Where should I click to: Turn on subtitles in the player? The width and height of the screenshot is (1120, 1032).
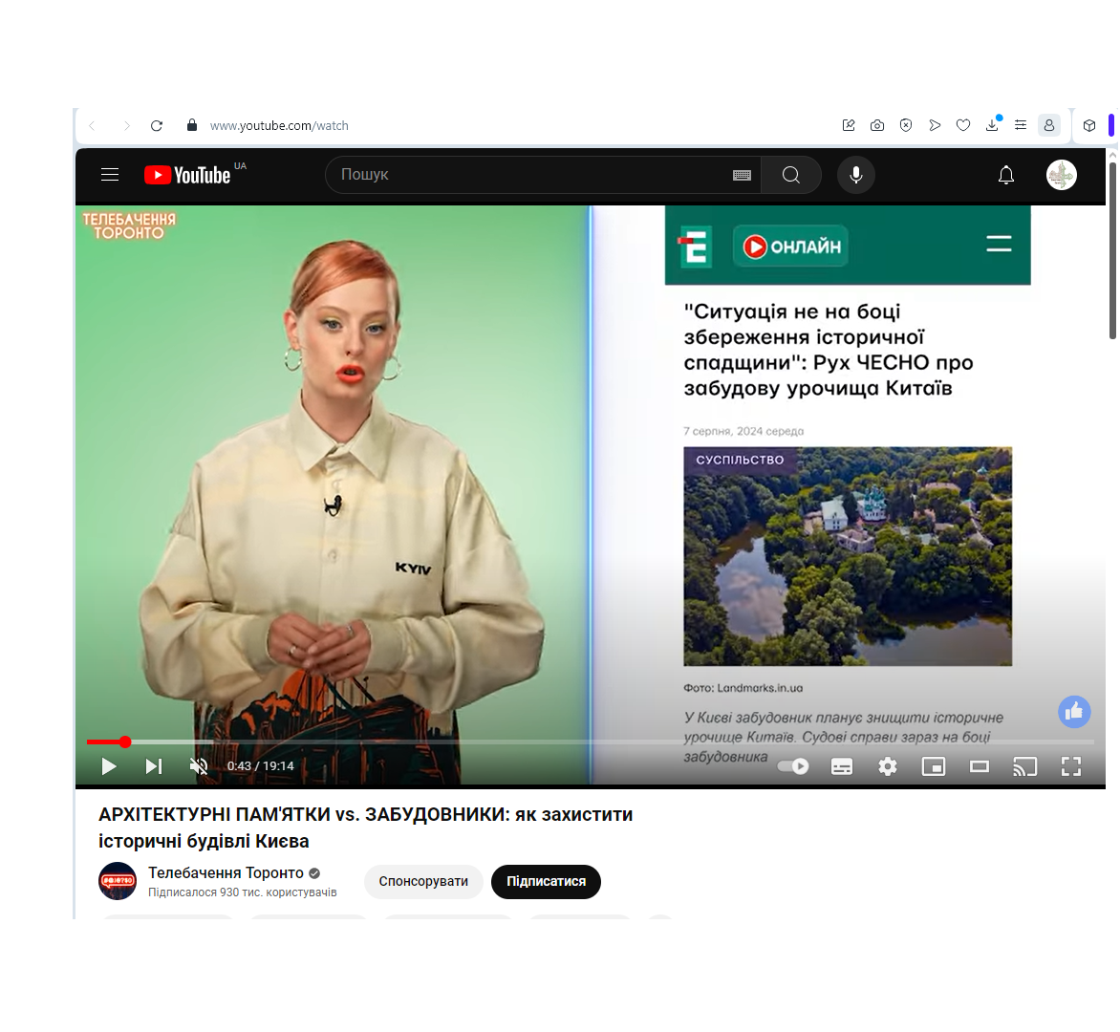pyautogui.click(x=842, y=767)
